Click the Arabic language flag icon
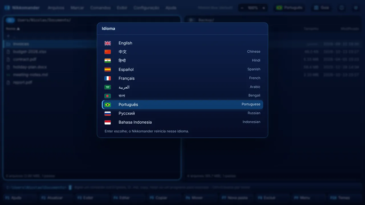This screenshot has width=365, height=205. tap(108, 87)
